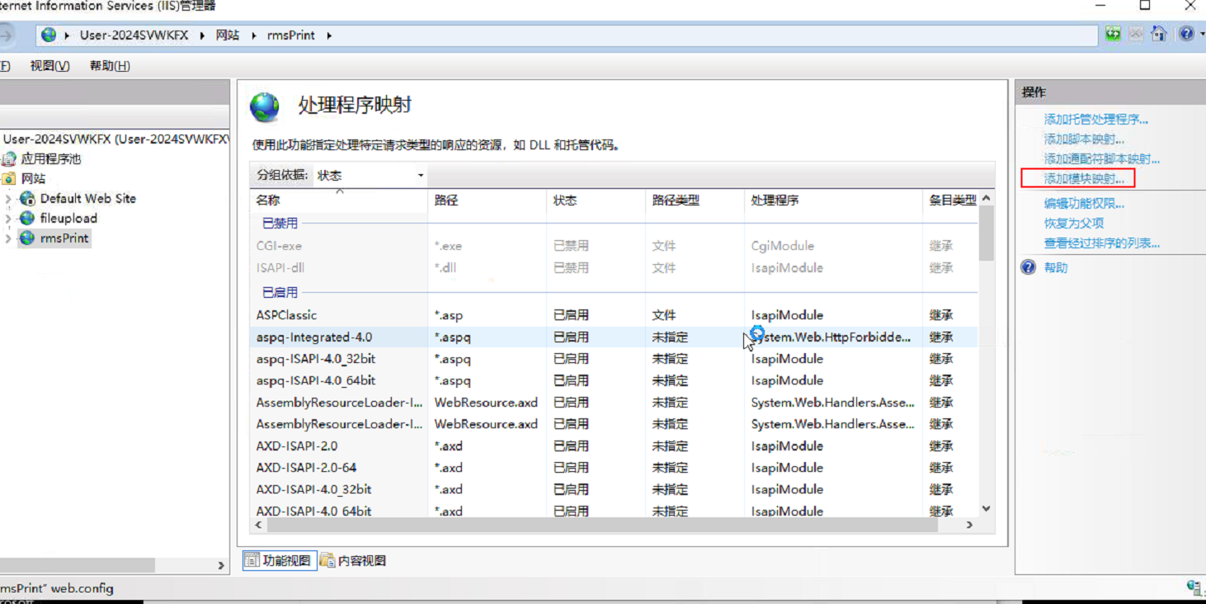Click 添加托管处理程序... action link
This screenshot has width=1206, height=604.
coord(1095,120)
